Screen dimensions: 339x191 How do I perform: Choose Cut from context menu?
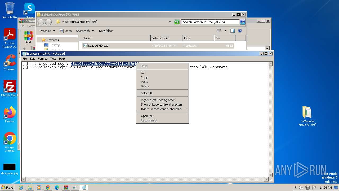click(162, 73)
